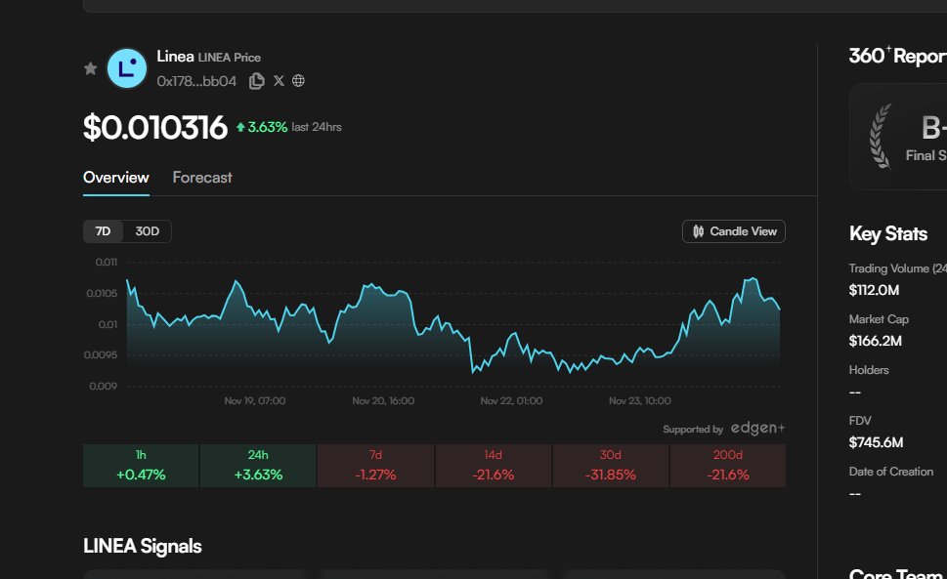Open Linea's website globe icon

299,81
